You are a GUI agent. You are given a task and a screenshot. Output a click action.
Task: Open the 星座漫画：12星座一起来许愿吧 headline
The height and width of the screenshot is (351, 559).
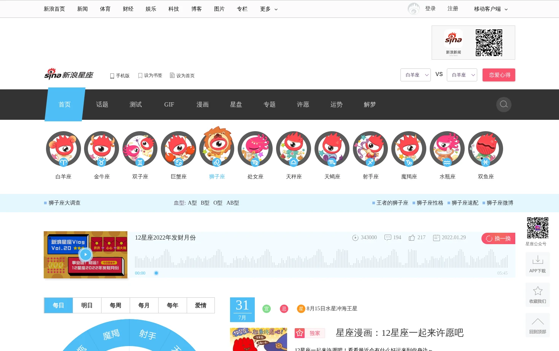tap(400, 333)
